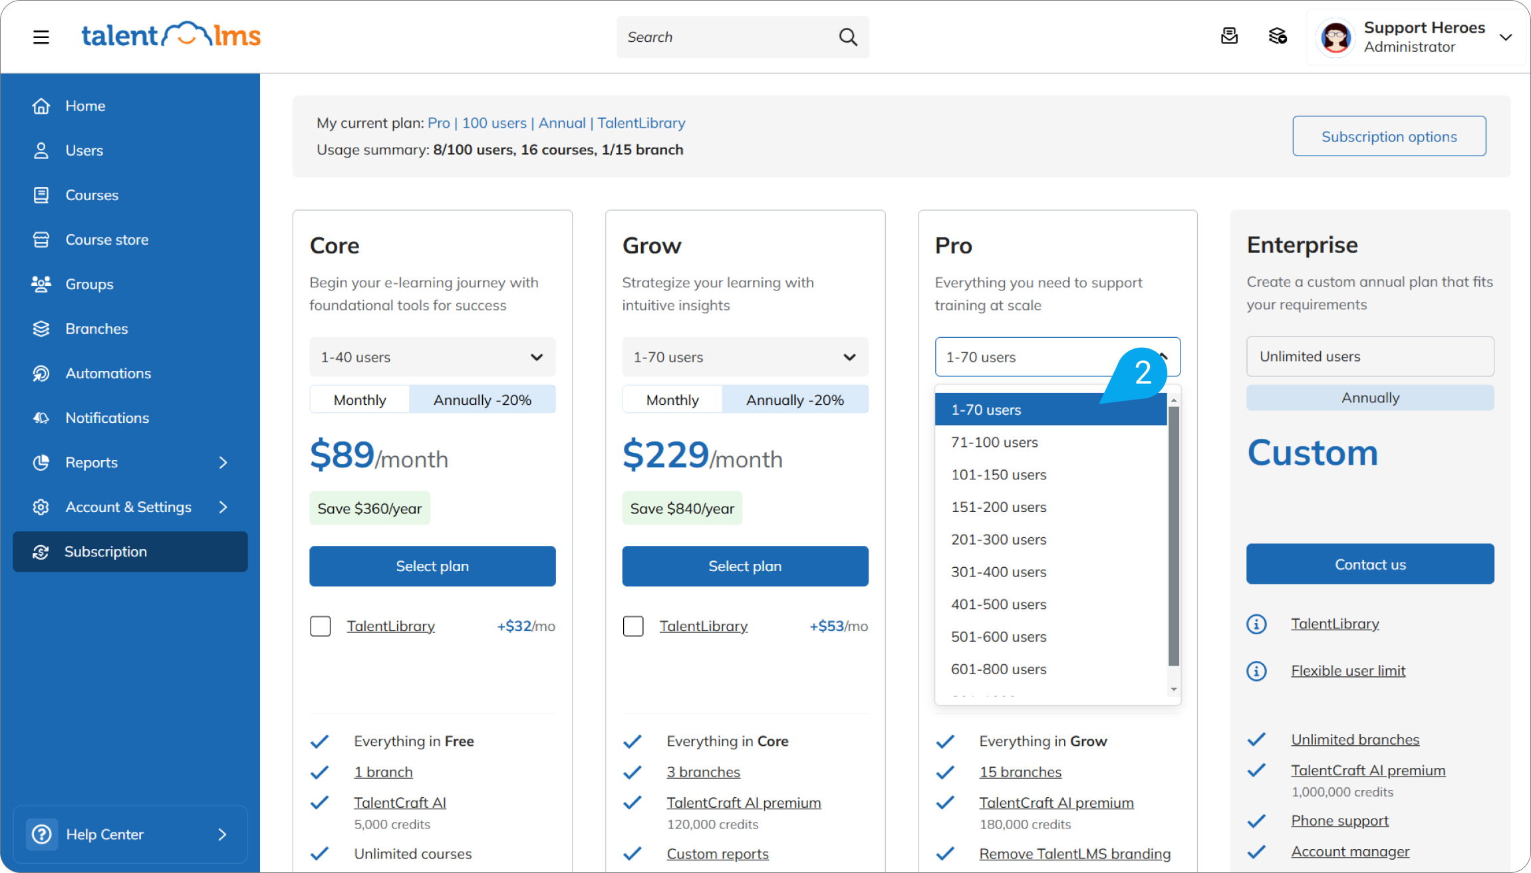Open Grow plan 1-70 users dropdown
This screenshot has height=873, width=1531.
tap(745, 357)
